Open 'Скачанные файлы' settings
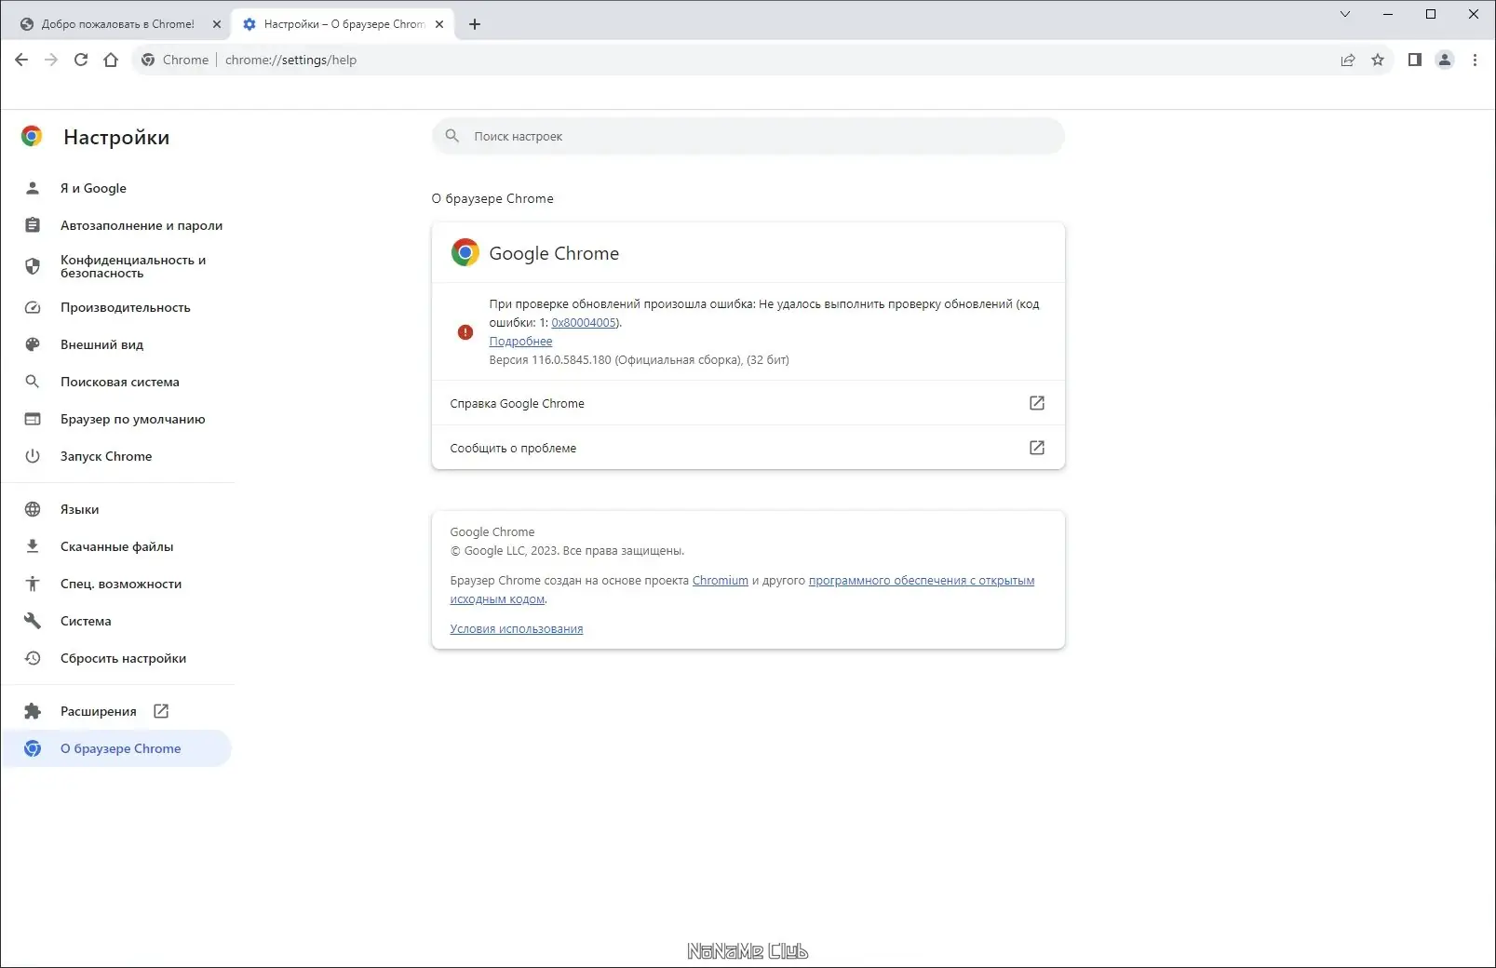1496x968 pixels. point(117,546)
